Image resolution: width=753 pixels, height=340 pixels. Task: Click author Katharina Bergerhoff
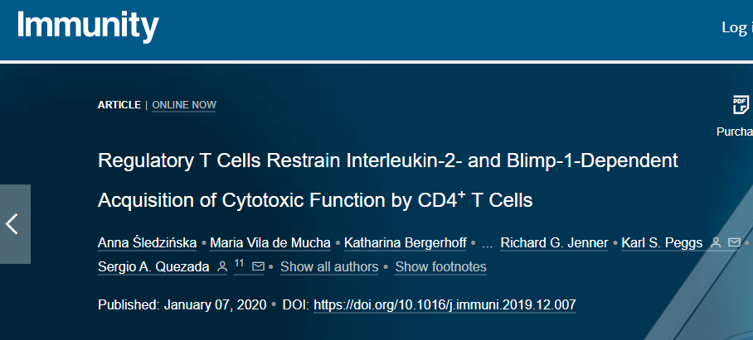pyautogui.click(x=407, y=243)
